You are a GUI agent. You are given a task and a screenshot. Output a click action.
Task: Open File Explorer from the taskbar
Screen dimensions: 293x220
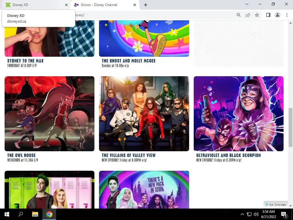coord(35,214)
